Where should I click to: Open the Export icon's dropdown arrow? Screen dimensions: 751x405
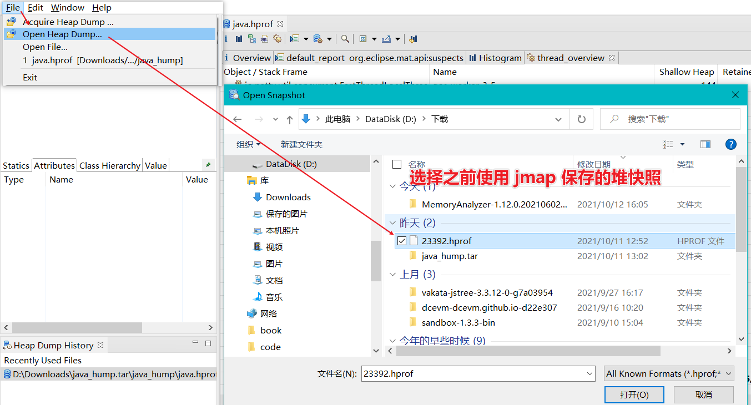click(398, 39)
